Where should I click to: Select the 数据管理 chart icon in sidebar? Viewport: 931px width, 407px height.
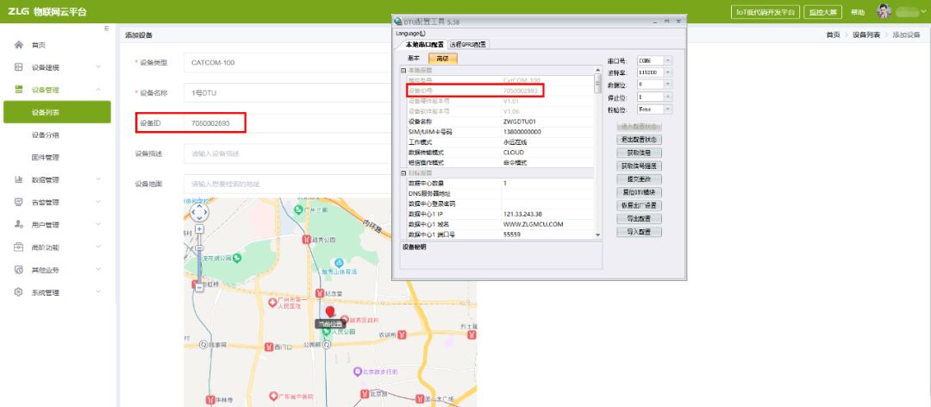coord(18,179)
